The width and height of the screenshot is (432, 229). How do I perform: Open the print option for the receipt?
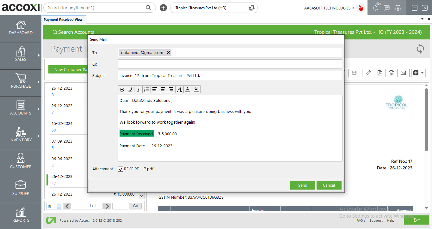391,73
